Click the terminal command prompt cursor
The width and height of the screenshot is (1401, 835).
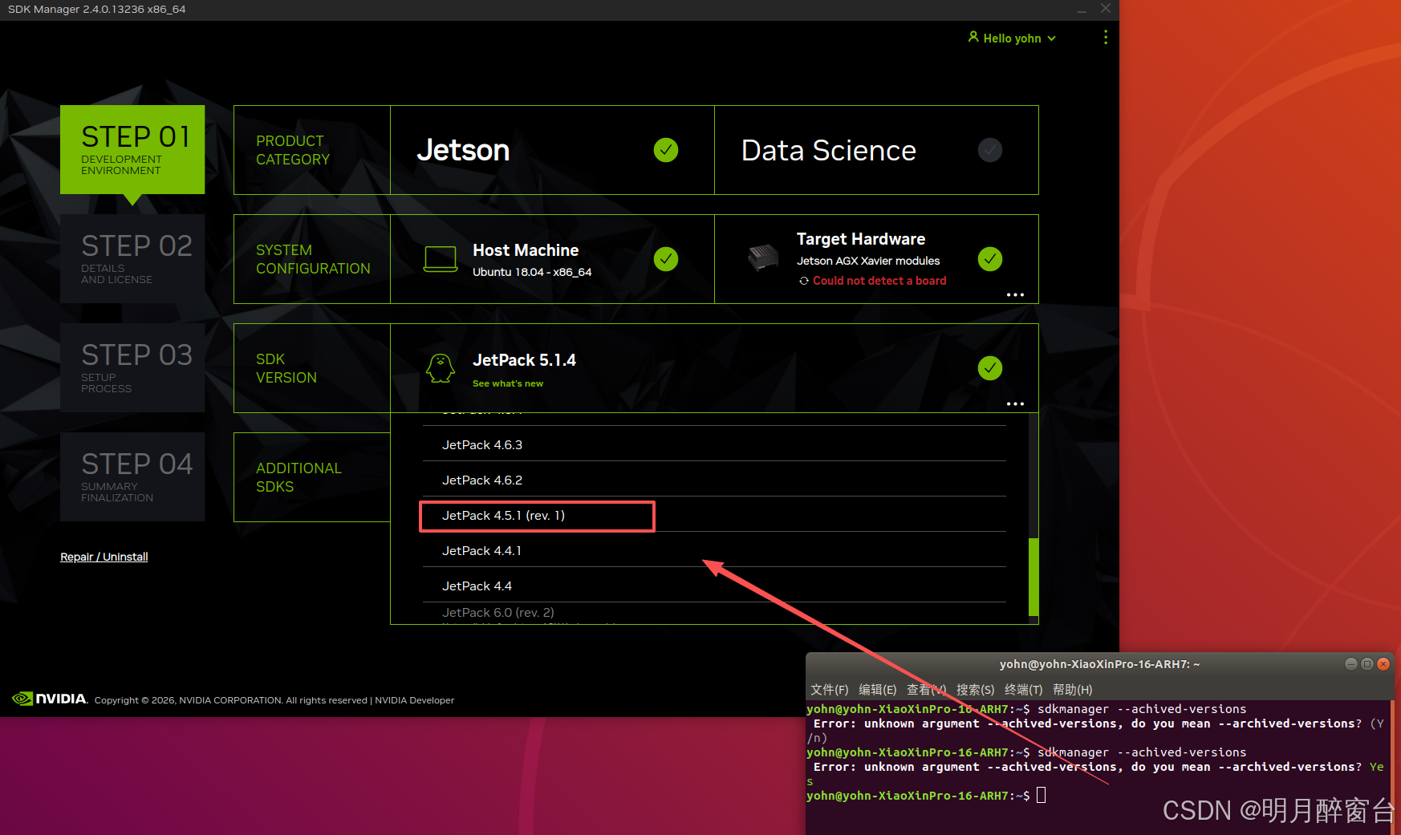point(1042,795)
